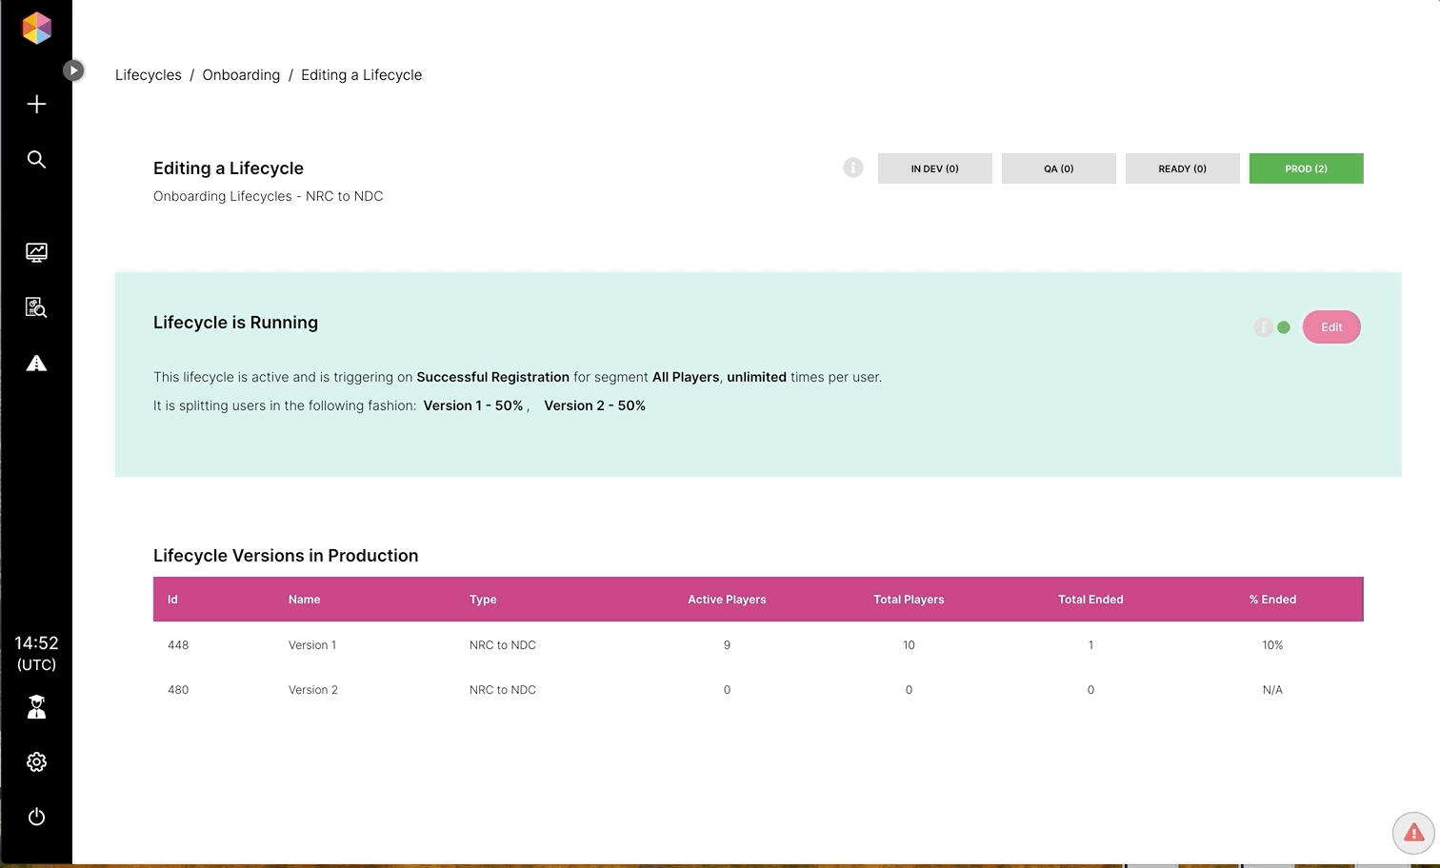
Task: Click the report inspect icon in sidebar
Action: [x=36, y=307]
